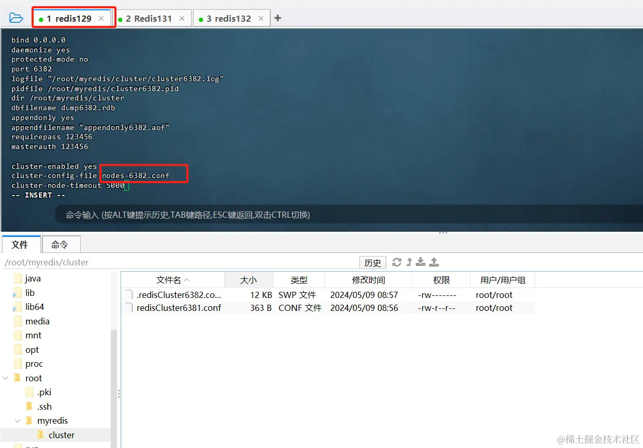Select the lib64 folder in tree
Screen dimensions: 643x448
pyautogui.click(x=35, y=307)
